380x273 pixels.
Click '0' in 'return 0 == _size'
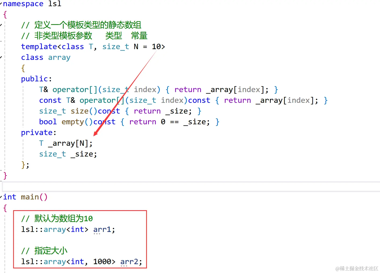tap(163, 122)
